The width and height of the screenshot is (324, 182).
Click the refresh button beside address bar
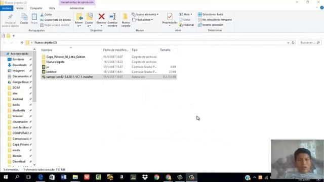click(293, 42)
